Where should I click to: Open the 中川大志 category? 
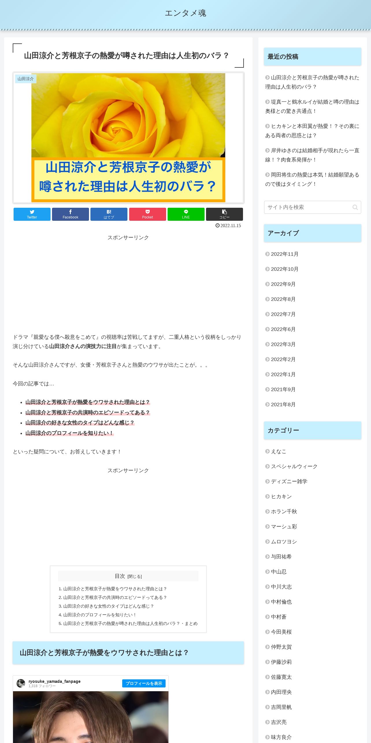coord(281,587)
